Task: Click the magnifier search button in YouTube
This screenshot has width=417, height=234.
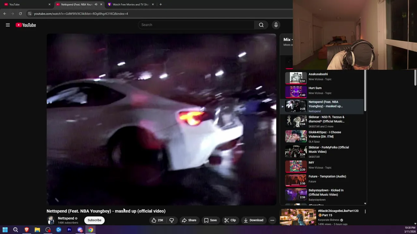Action: (261, 25)
